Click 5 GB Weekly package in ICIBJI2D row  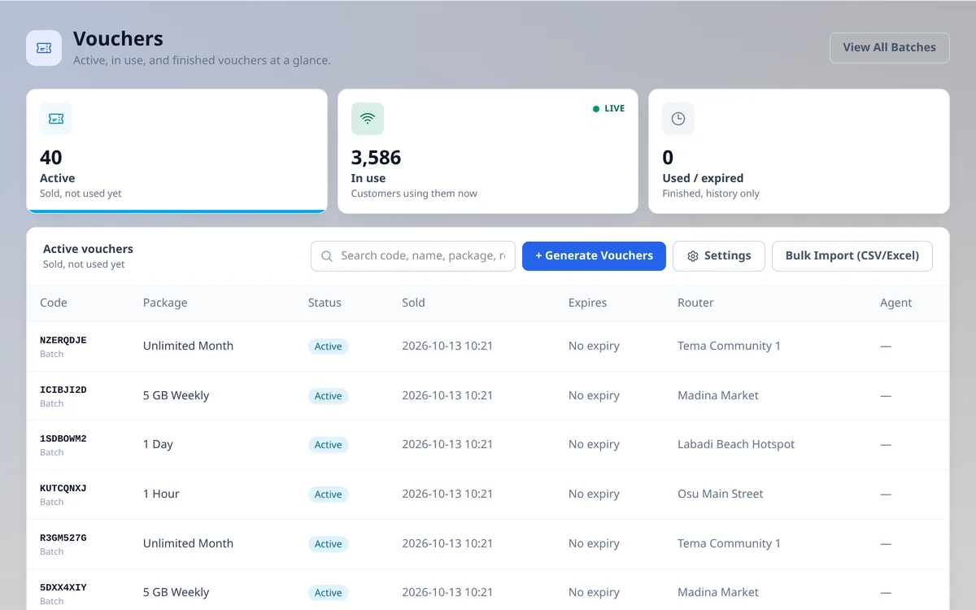click(176, 395)
